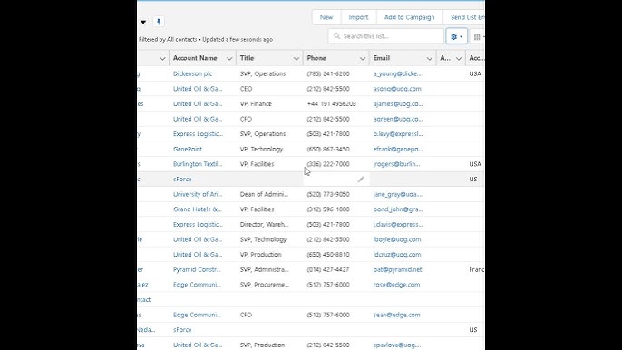Click the pencil edit icon in sForce row
The width and height of the screenshot is (622, 350).
click(x=360, y=180)
